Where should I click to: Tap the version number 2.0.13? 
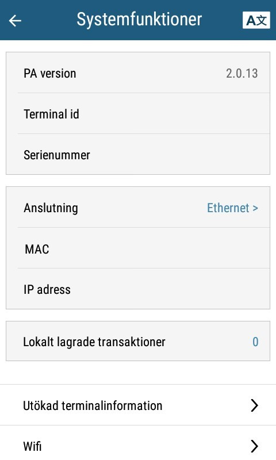pos(241,74)
